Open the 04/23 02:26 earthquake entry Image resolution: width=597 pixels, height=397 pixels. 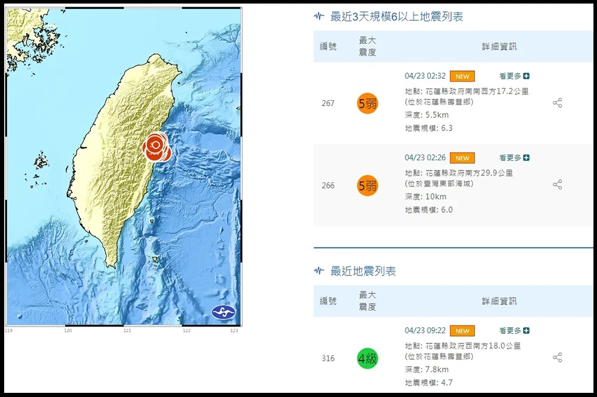(x=425, y=158)
